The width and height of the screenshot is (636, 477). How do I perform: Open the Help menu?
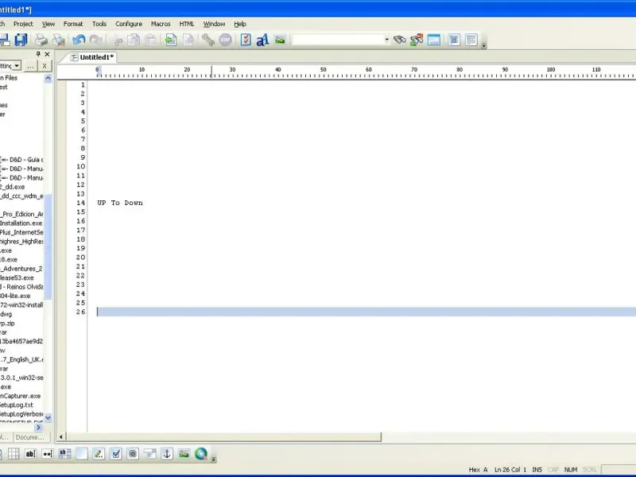pyautogui.click(x=240, y=24)
